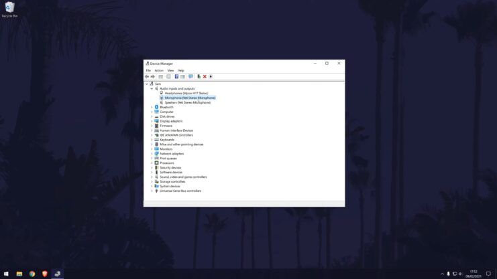Select the Storage controllers row
This screenshot has width=497, height=279.
pos(172,181)
